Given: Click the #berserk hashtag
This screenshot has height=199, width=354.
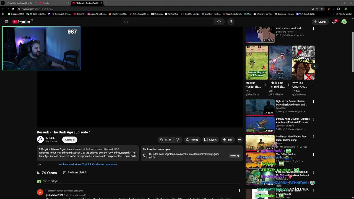Looking at the screenshot, I should [x=78, y=149].
